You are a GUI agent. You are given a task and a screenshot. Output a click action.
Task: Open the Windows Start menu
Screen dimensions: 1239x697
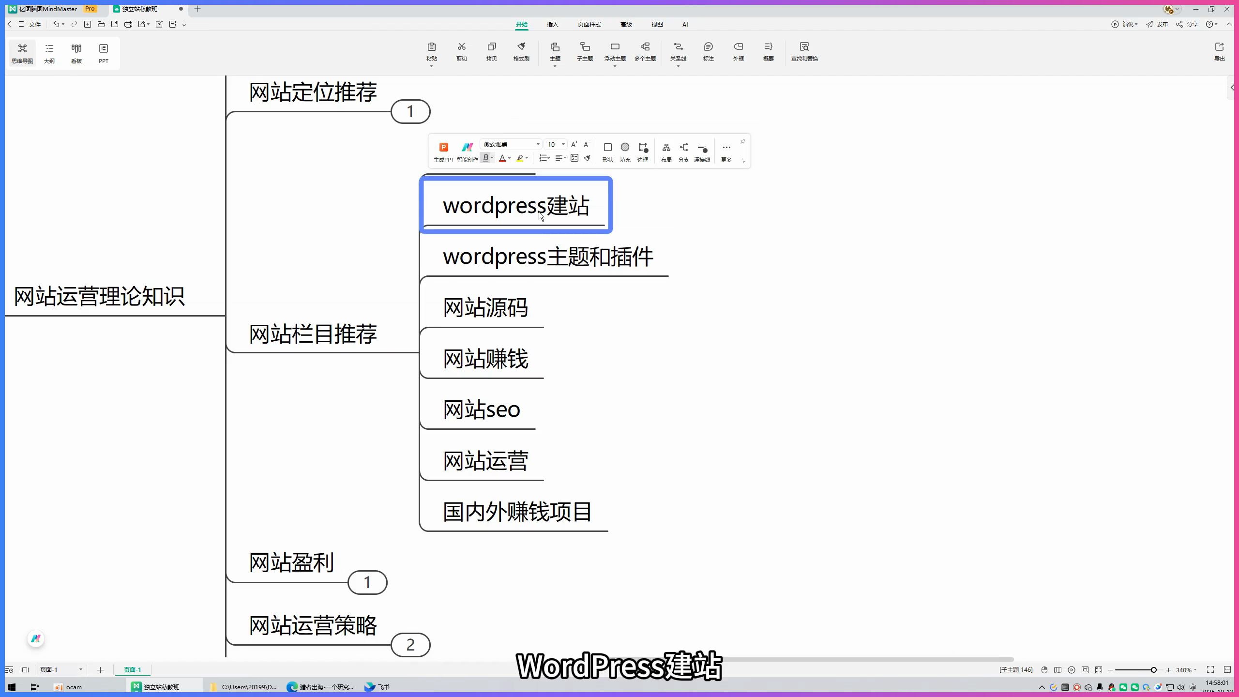tap(12, 687)
